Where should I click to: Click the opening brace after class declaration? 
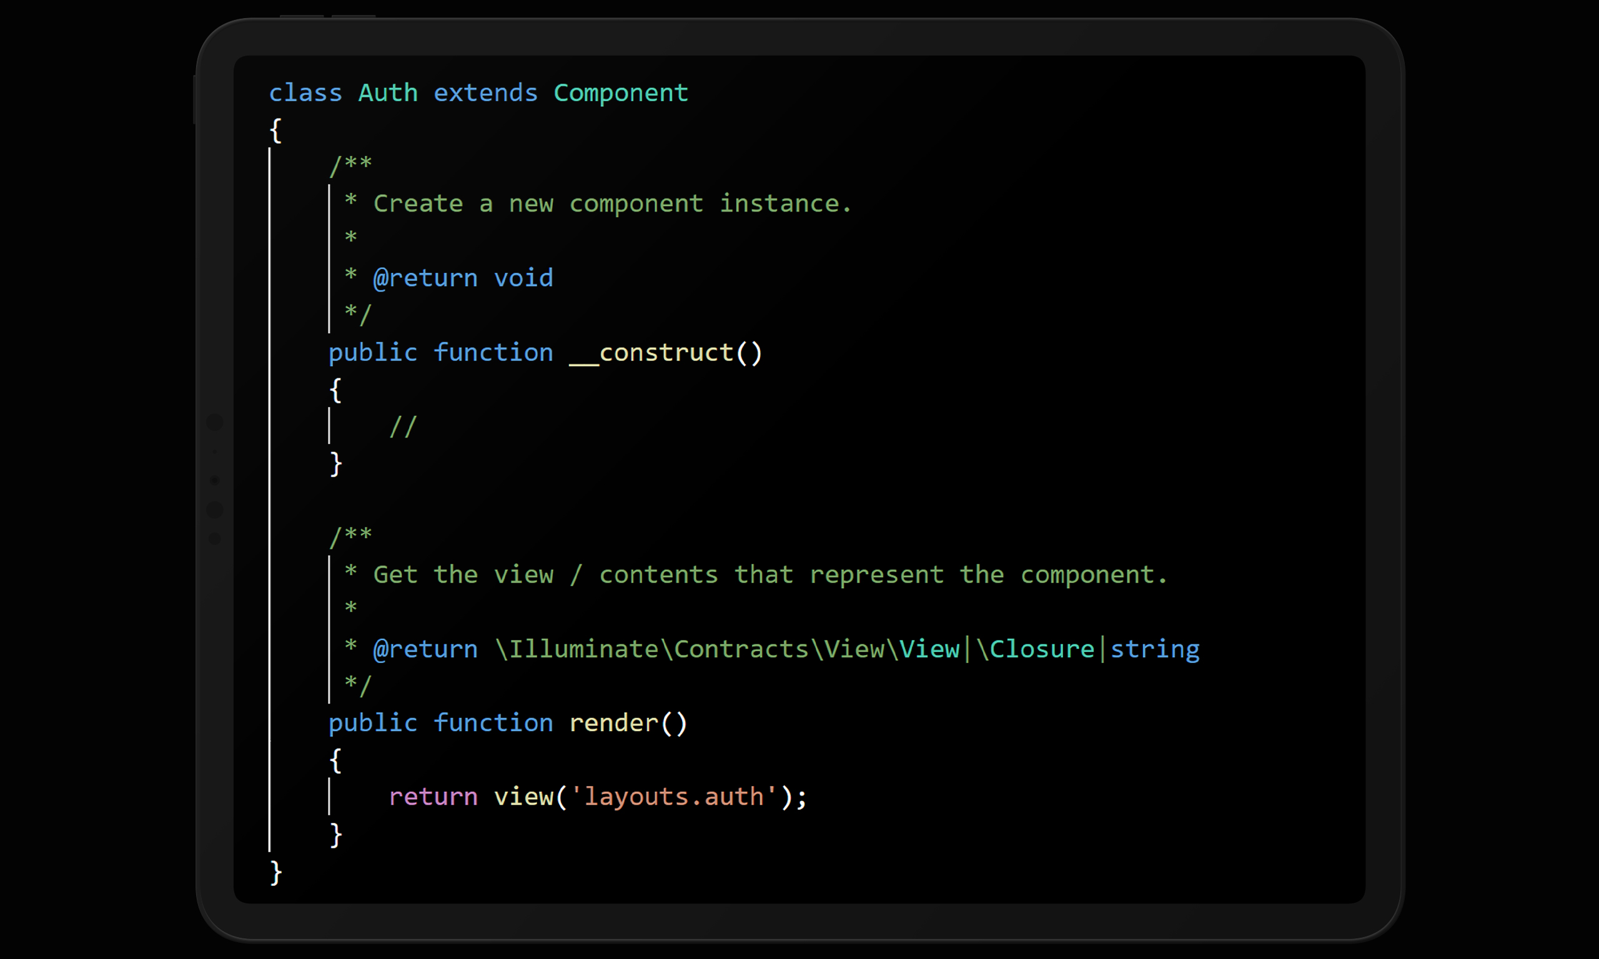(x=276, y=131)
